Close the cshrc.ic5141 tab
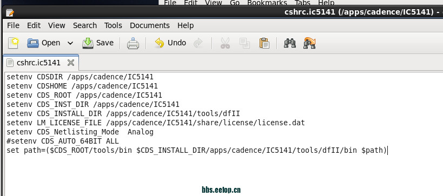 click(71, 63)
